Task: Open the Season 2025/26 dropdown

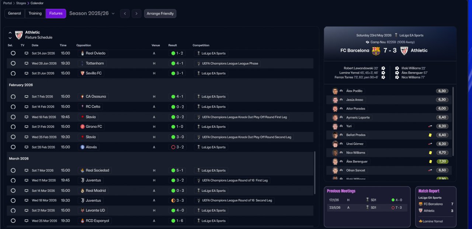Action: (92, 14)
